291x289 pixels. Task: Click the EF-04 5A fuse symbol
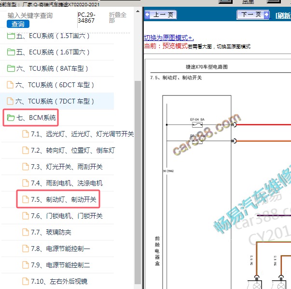pyautogui.click(x=197, y=125)
